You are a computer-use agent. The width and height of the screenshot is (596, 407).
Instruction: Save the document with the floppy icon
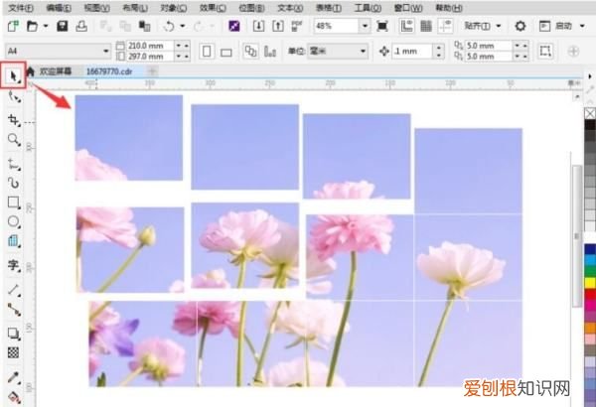(63, 26)
